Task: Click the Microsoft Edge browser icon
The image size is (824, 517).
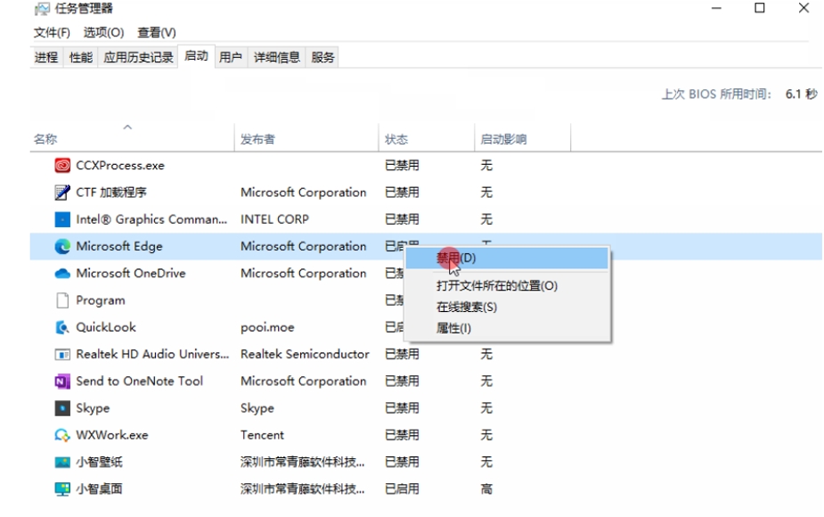Action: [x=62, y=246]
